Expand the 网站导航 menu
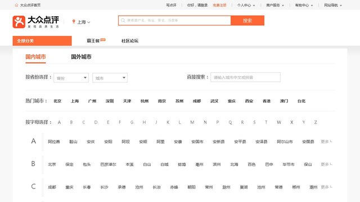Viewport: 360px width, 202px height. [333, 5]
